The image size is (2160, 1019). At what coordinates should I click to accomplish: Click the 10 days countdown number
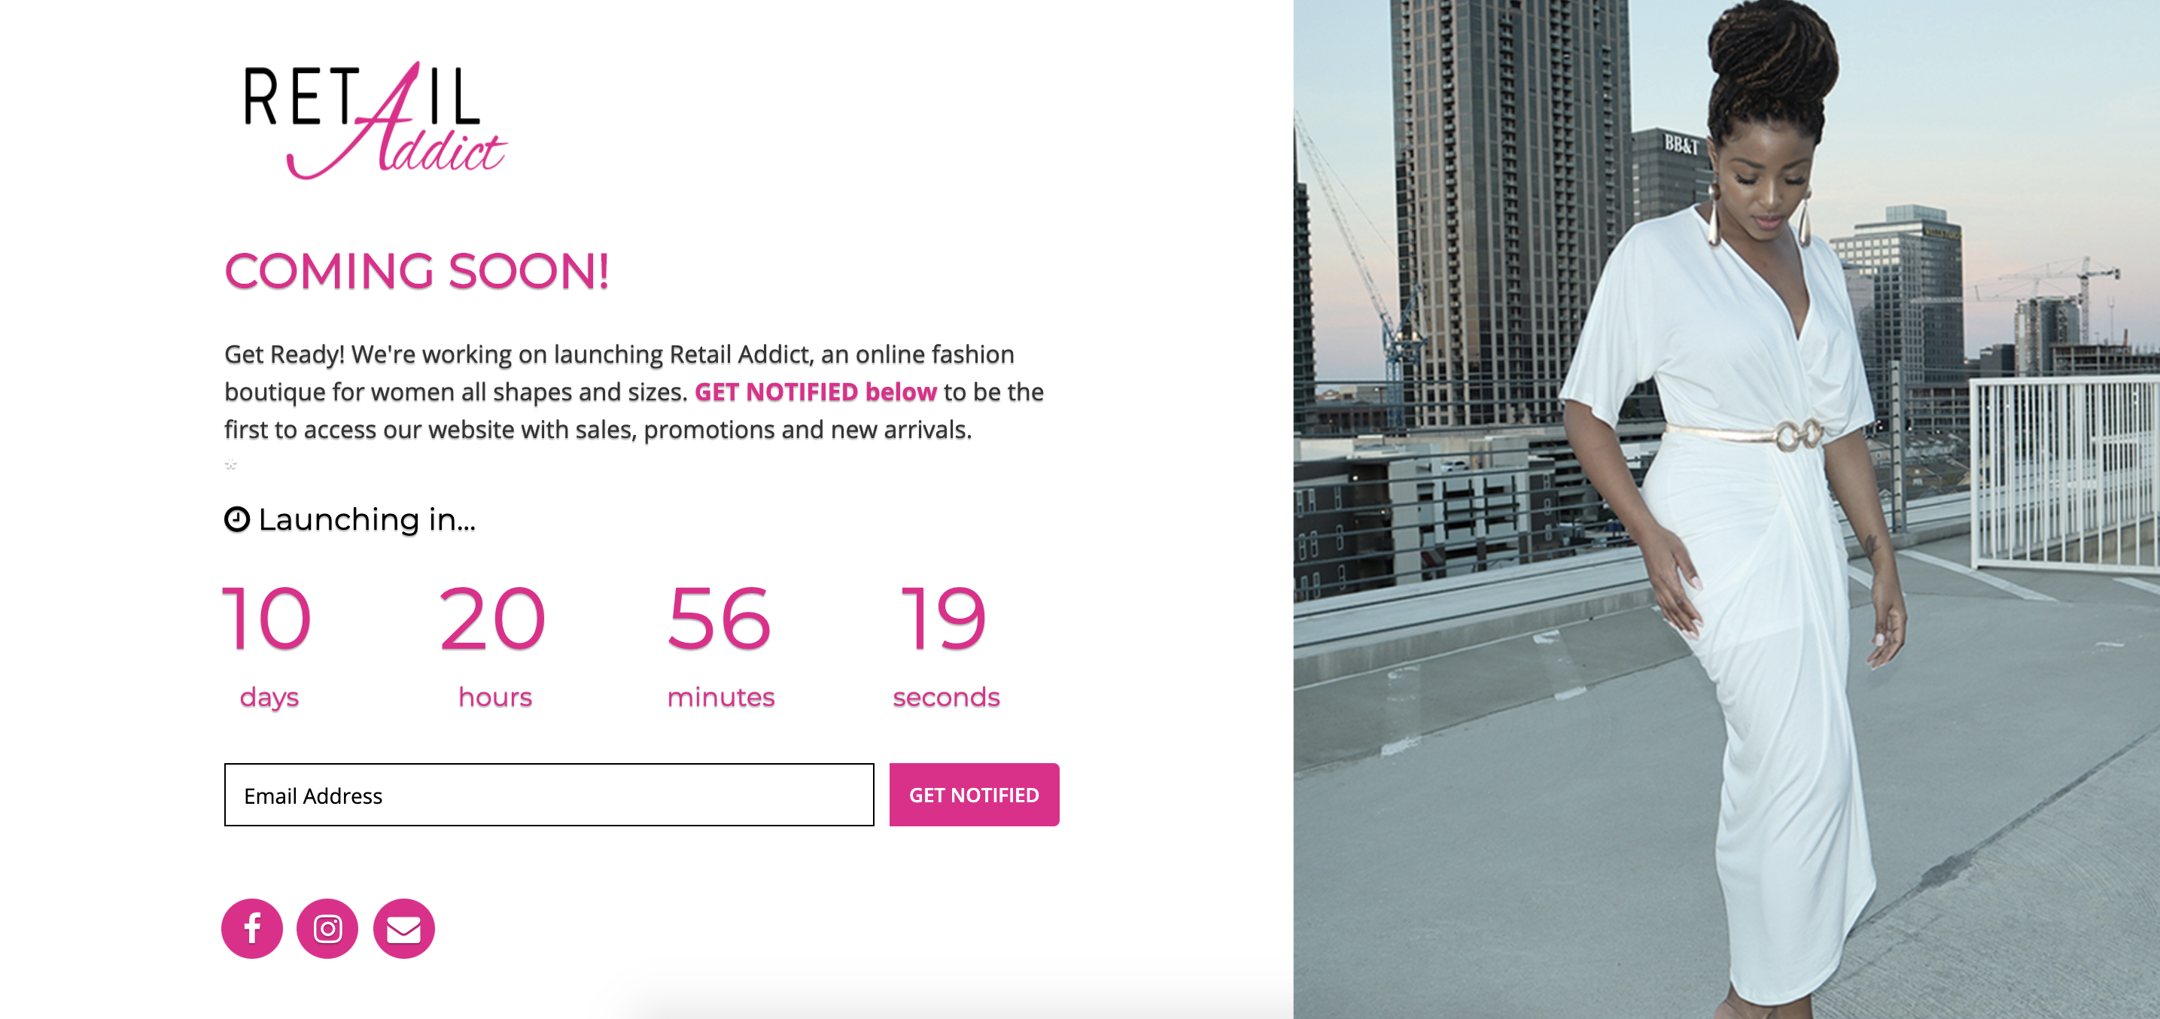coord(266,619)
